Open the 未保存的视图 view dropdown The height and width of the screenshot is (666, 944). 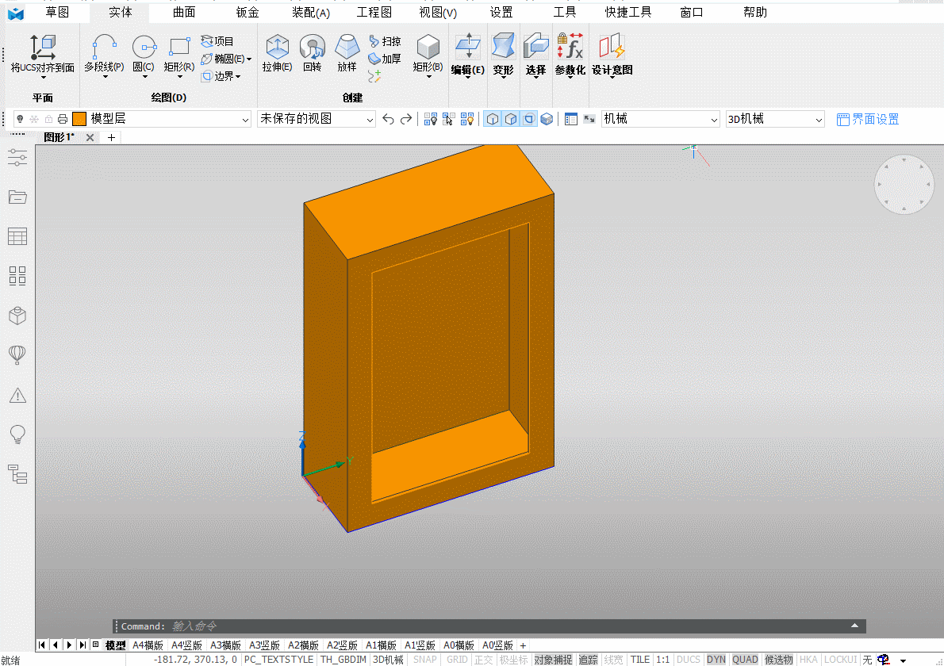pyautogui.click(x=369, y=119)
